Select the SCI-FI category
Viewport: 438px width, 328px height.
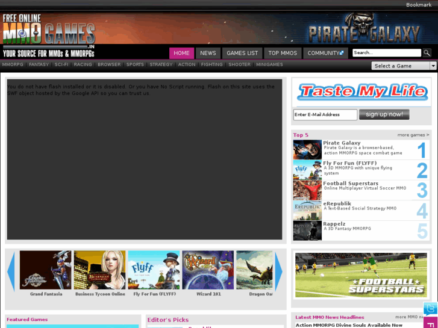tap(61, 64)
